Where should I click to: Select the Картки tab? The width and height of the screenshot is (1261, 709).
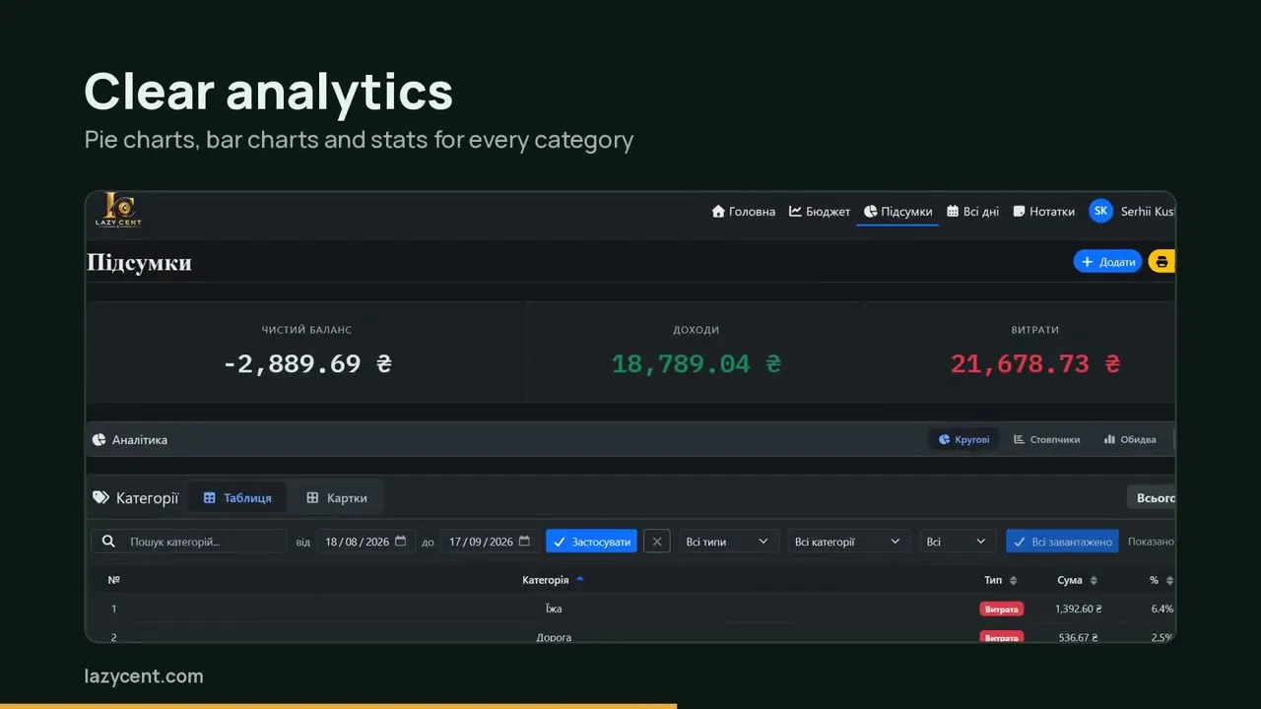click(x=337, y=498)
